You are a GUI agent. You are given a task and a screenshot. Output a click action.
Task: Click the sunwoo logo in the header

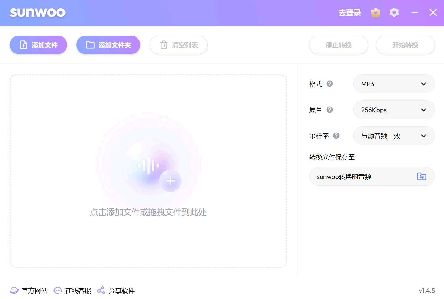(x=38, y=13)
